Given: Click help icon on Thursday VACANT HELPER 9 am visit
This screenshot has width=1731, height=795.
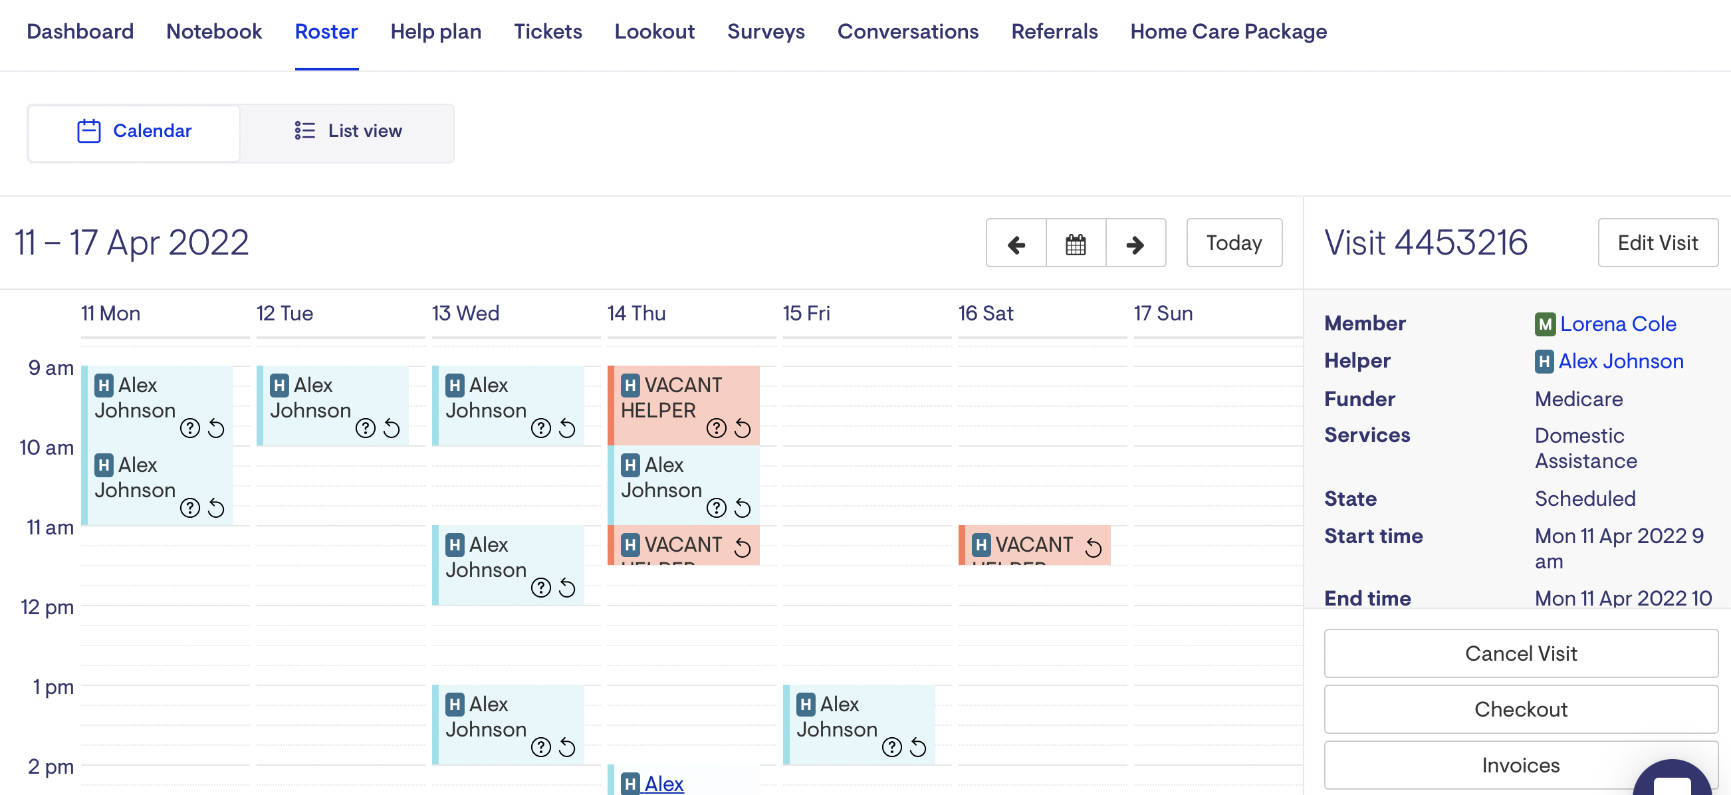Looking at the screenshot, I should click(716, 428).
